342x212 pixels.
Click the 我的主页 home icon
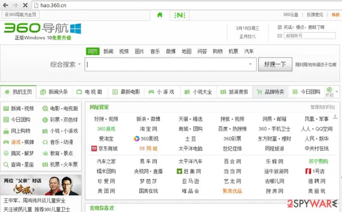pos(7,92)
